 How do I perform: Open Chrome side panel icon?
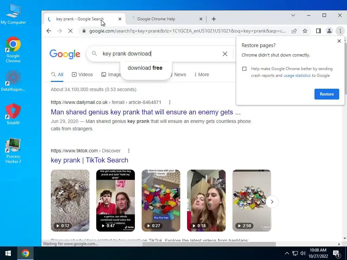(x=319, y=31)
